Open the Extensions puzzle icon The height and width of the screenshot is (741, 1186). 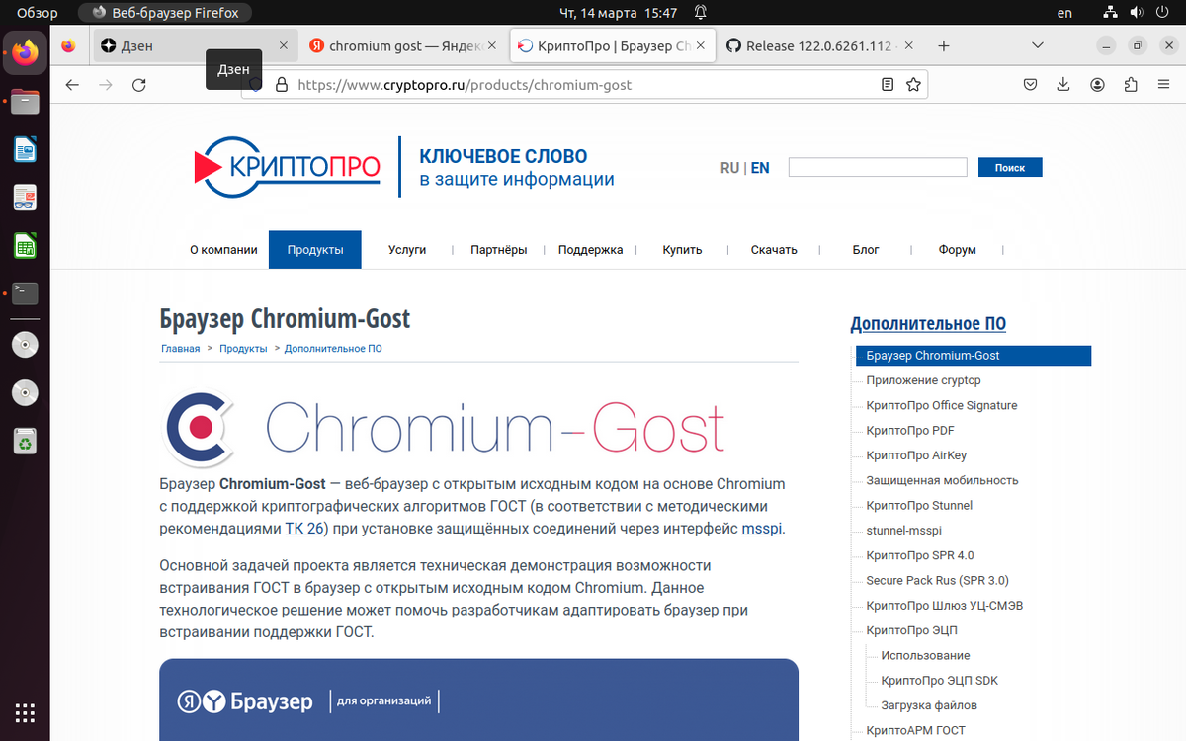pos(1131,85)
